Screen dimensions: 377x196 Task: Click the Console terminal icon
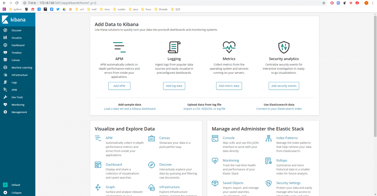pyautogui.click(x=215, y=138)
